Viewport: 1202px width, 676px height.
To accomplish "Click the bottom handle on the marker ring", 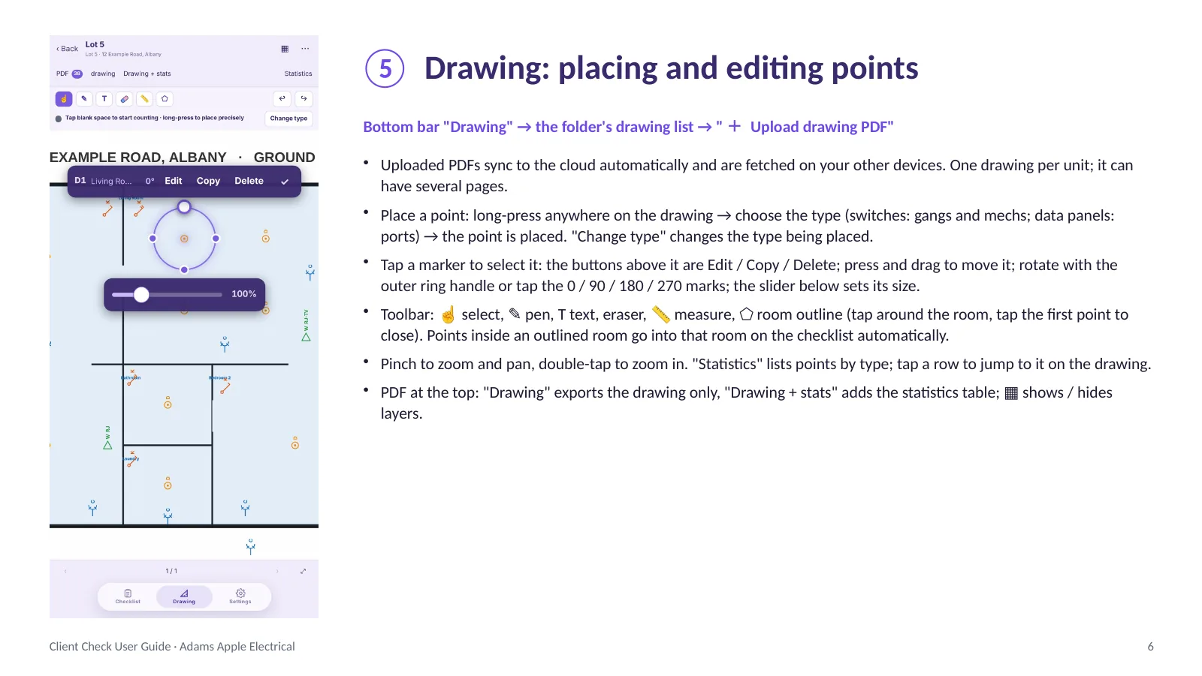I will 184,270.
